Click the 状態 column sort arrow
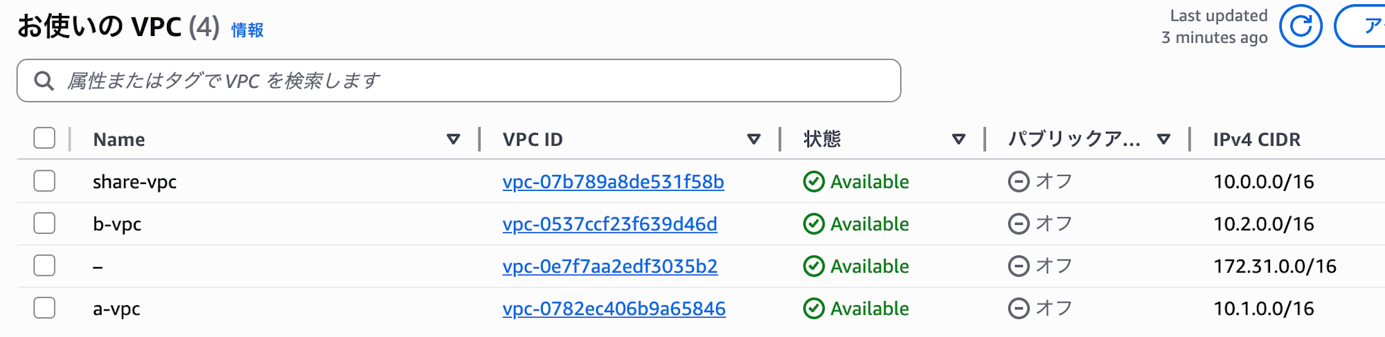Viewport: 1385px width, 337px height. (x=959, y=139)
